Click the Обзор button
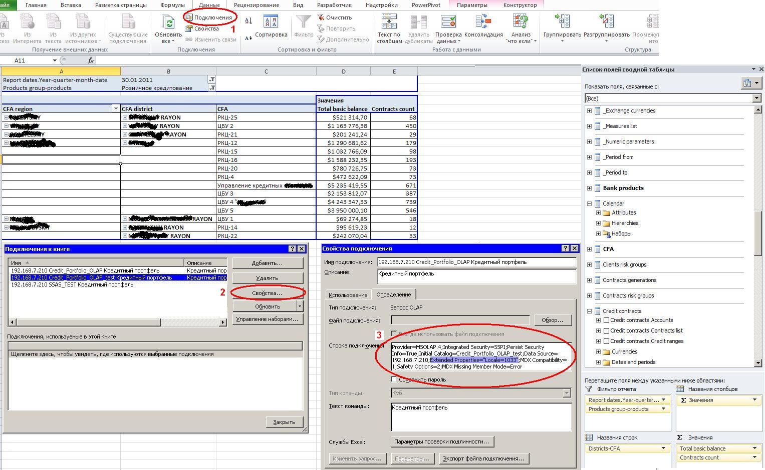Image resolution: width=765 pixels, height=470 pixels. click(x=552, y=320)
